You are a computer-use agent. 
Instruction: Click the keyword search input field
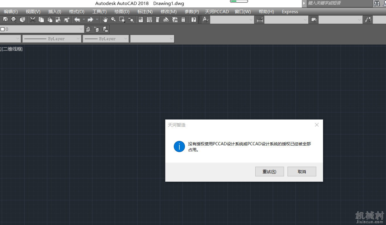coord(339,3)
